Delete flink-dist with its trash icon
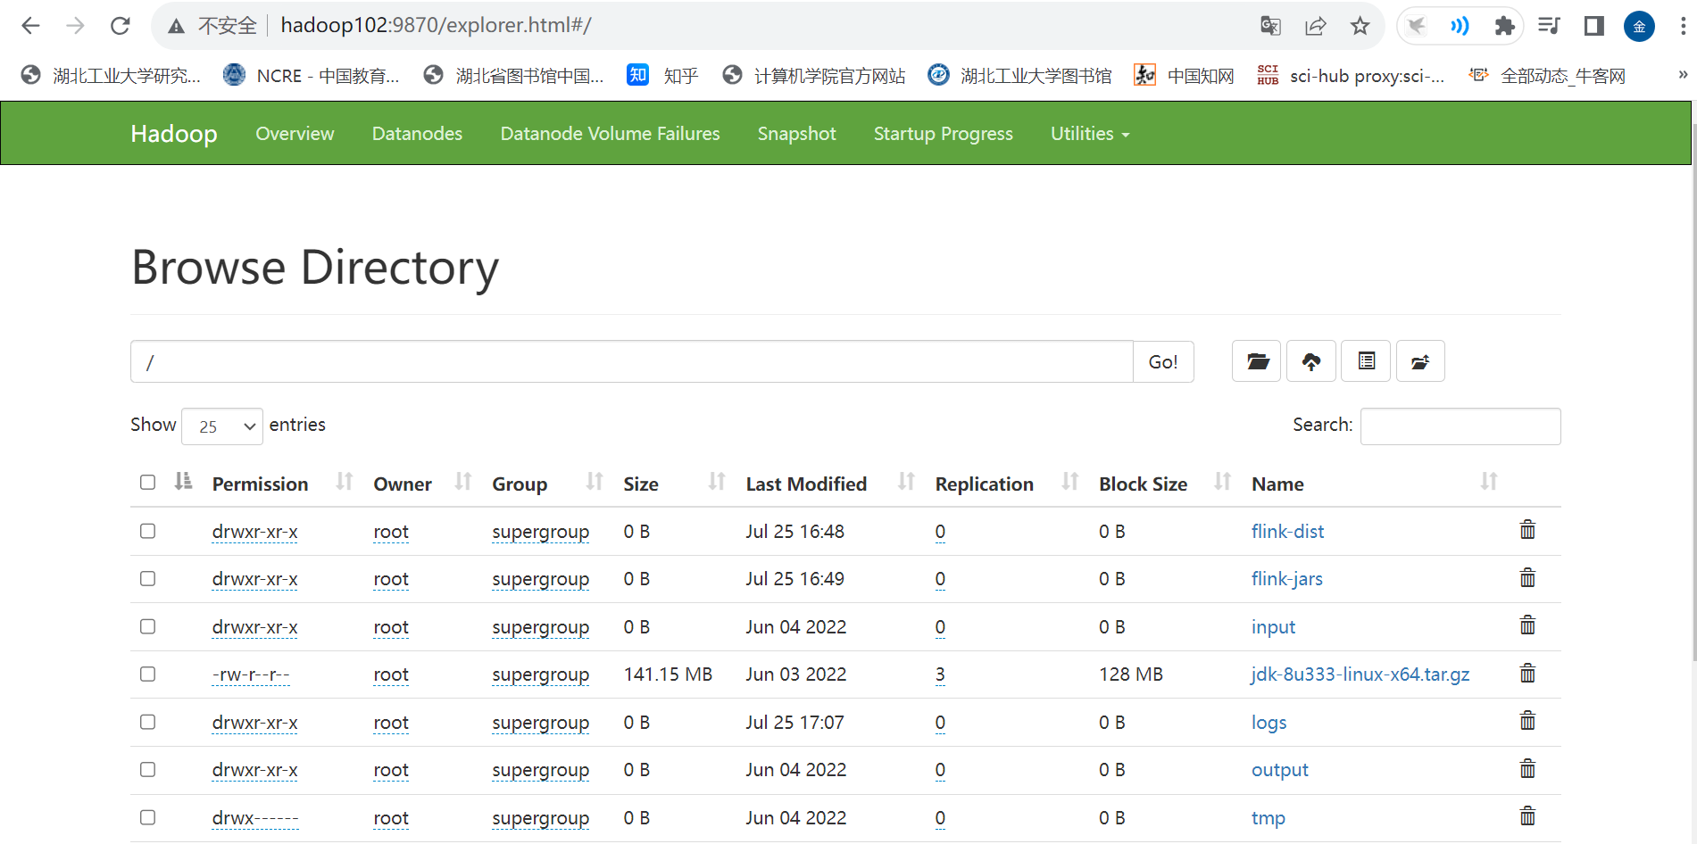Screen dimensions: 1697x844 click(x=1527, y=530)
